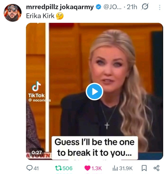Unlike the post via pink heart
The height and width of the screenshot is (174, 168).
coord(87,168)
